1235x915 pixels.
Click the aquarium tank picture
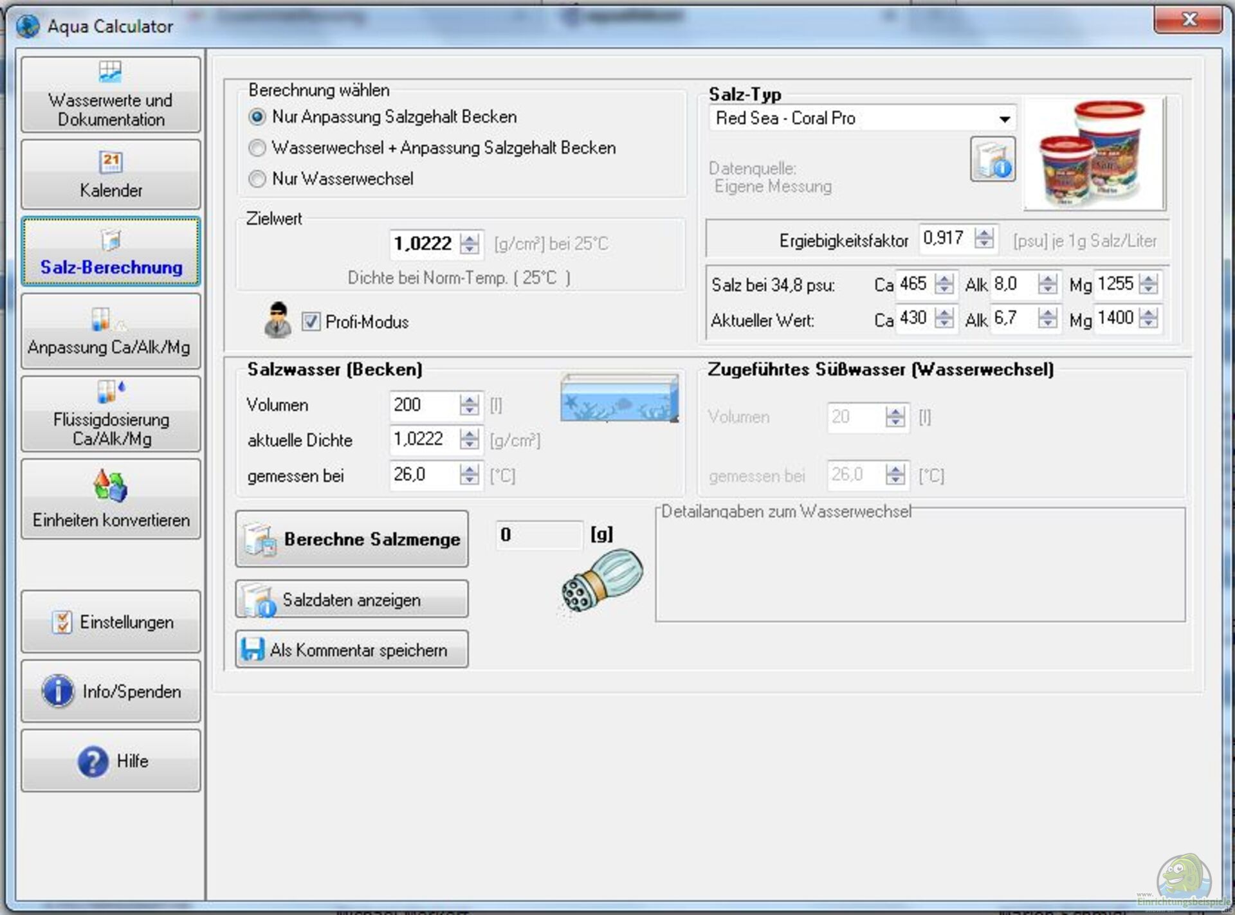coord(619,398)
